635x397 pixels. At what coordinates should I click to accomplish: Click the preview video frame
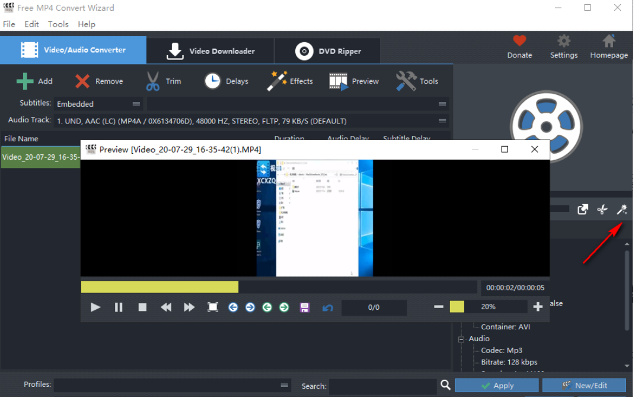(x=315, y=218)
